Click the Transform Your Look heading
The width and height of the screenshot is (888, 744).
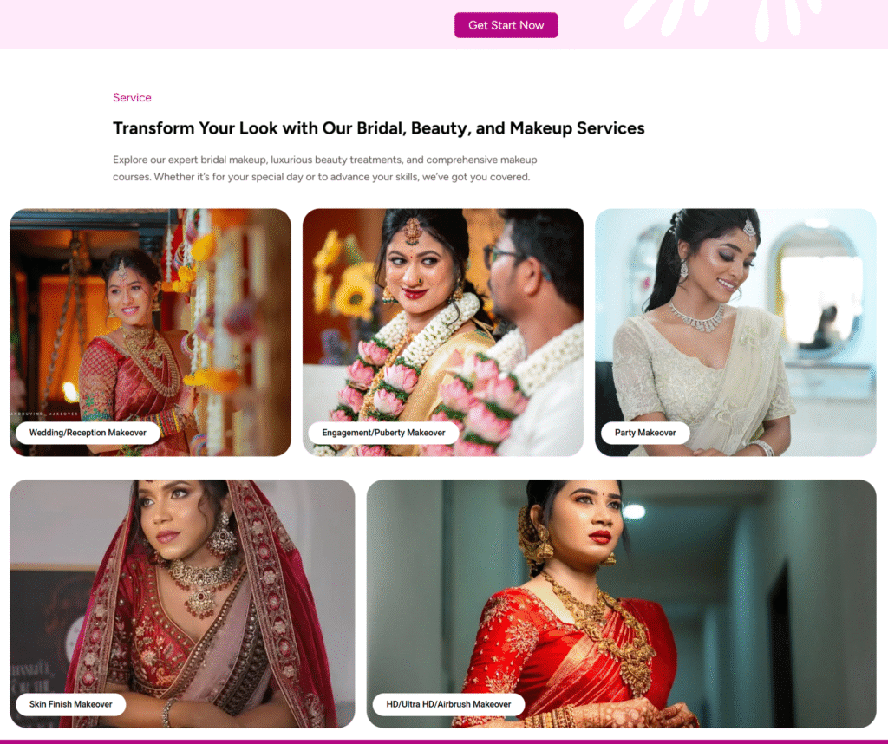click(x=378, y=128)
